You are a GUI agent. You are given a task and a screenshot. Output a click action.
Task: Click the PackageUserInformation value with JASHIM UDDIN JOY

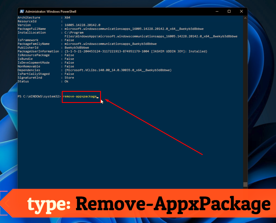point(136,51)
